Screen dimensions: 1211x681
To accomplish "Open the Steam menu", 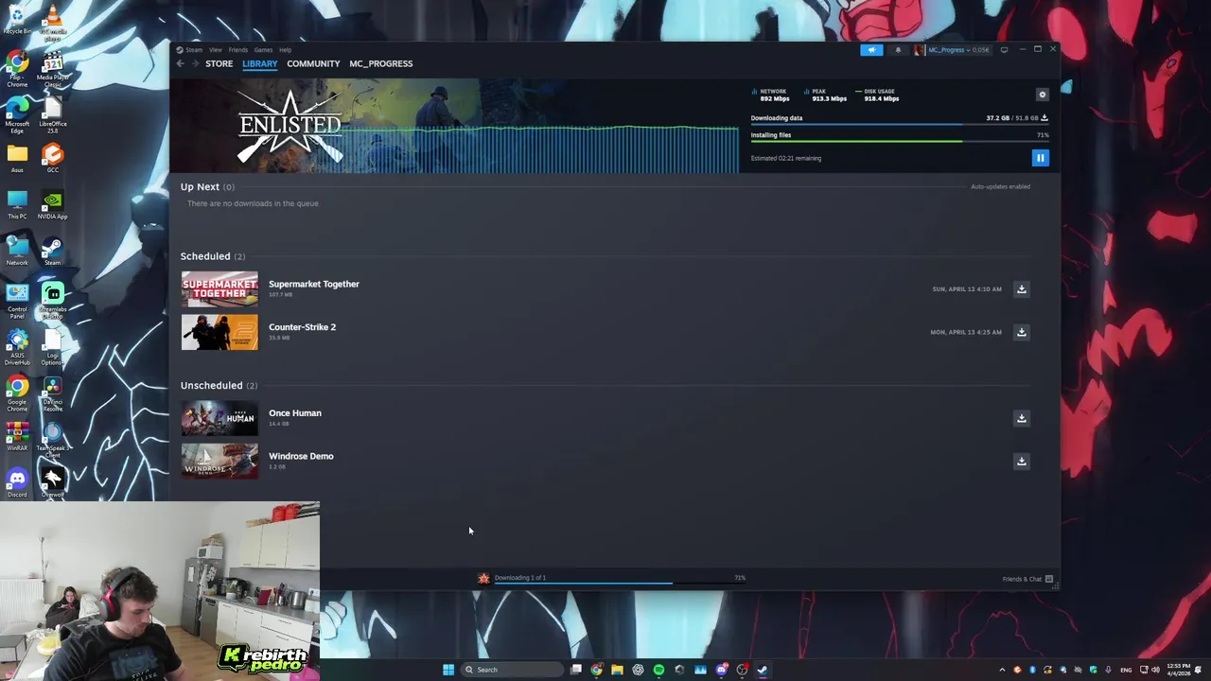I will coord(193,50).
